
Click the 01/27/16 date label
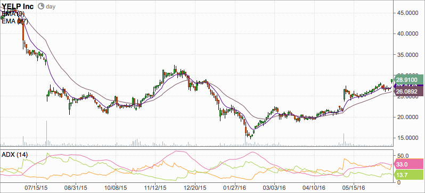(235, 188)
